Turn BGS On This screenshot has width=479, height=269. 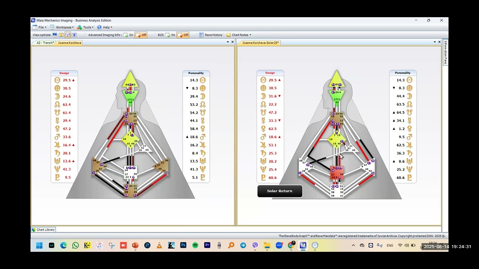click(170, 35)
